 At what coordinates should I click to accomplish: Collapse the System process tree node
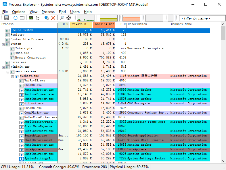[3, 44]
